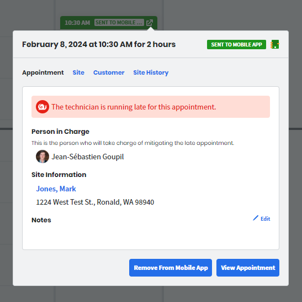
Task: Click the technician is running late message
Action: [134, 107]
